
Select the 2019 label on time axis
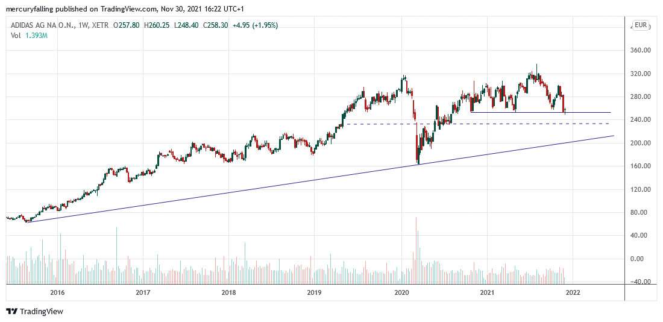pyautogui.click(x=314, y=293)
